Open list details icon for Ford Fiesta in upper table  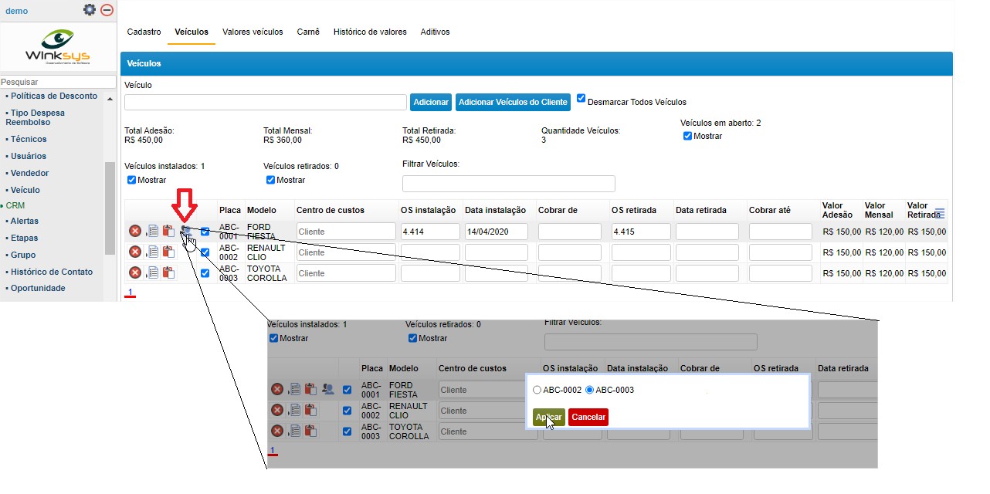click(152, 231)
